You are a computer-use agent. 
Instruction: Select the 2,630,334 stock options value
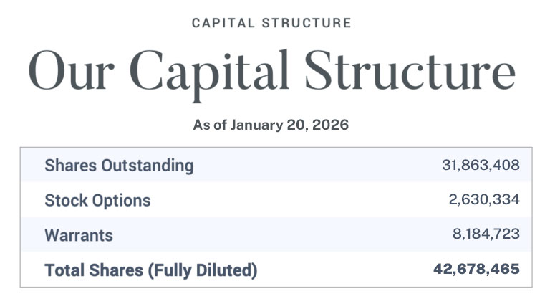(484, 200)
